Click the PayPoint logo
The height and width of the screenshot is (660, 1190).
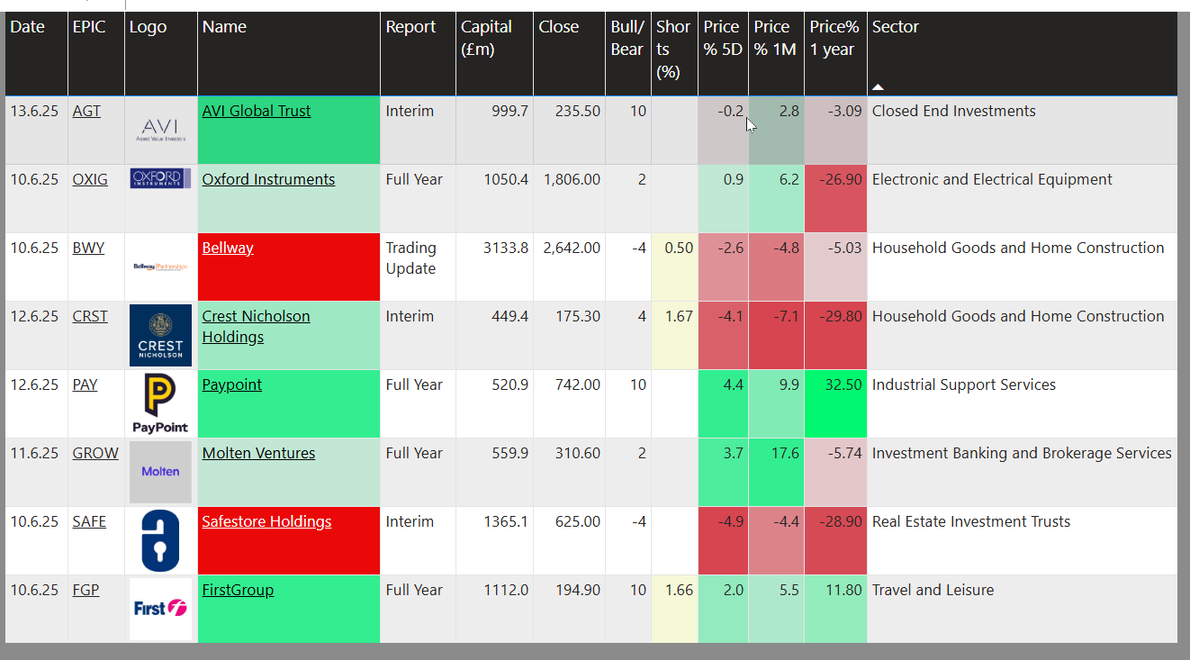[160, 403]
